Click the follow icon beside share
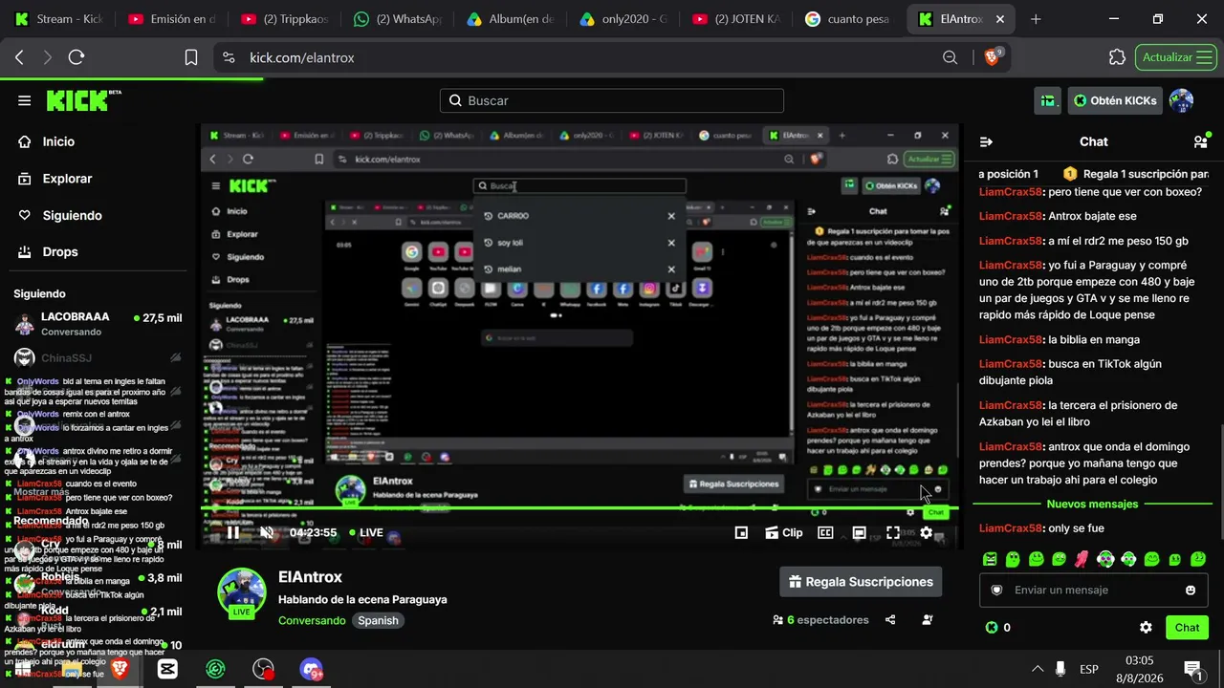Screen dimensions: 1224x688 pyautogui.click(x=927, y=620)
